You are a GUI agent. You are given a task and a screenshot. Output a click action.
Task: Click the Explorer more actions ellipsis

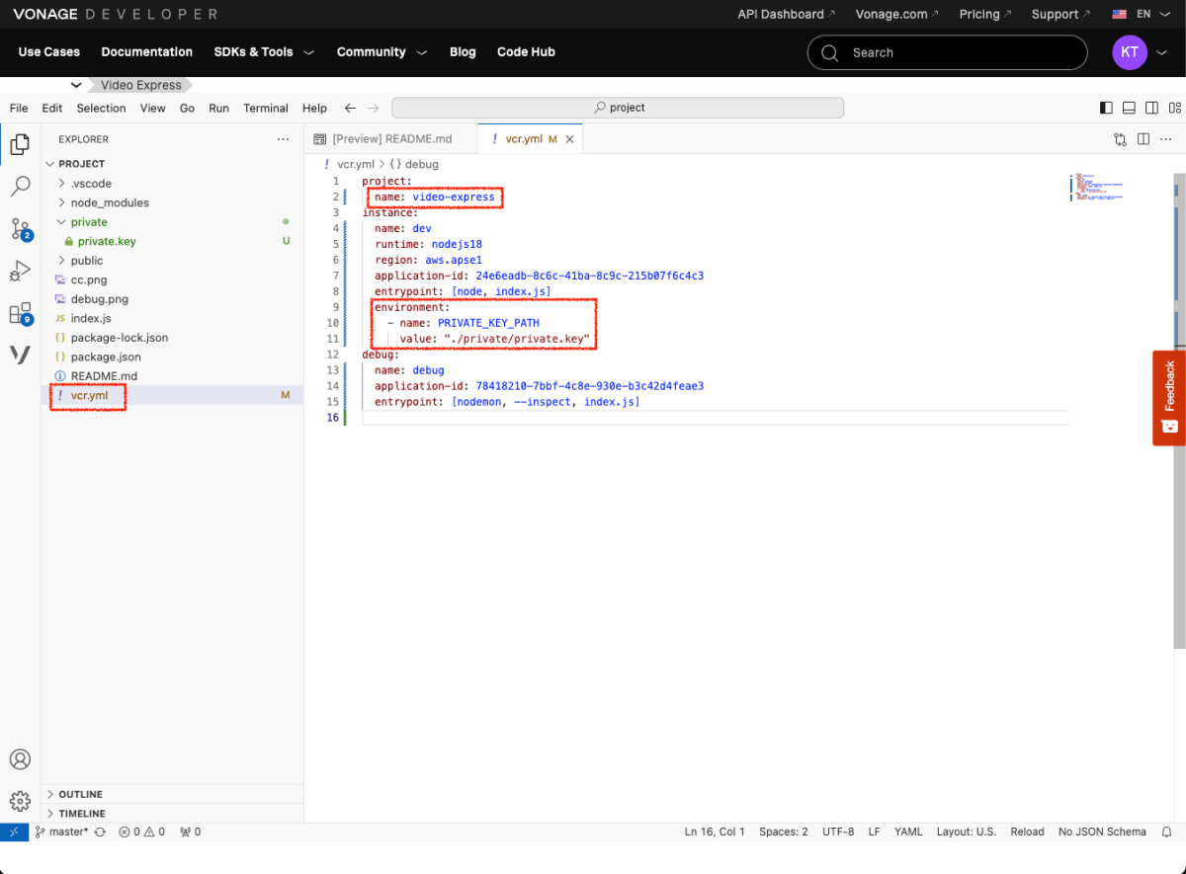pos(284,139)
